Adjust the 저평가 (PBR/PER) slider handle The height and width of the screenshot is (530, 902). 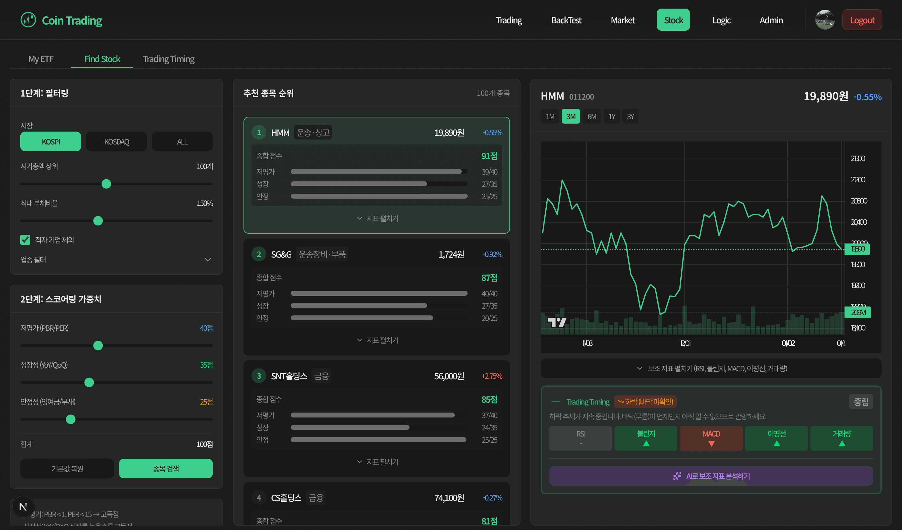[x=98, y=346]
